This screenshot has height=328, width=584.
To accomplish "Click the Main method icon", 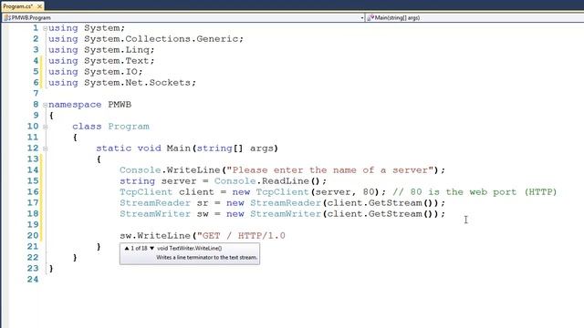I will (x=370, y=17).
